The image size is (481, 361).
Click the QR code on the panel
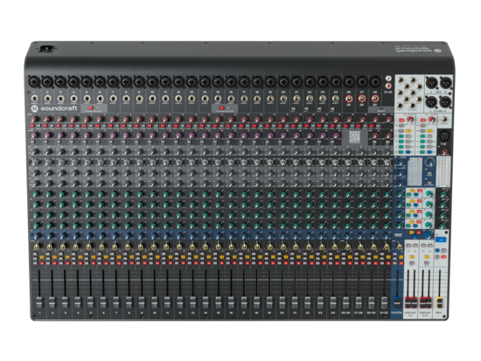(354, 136)
